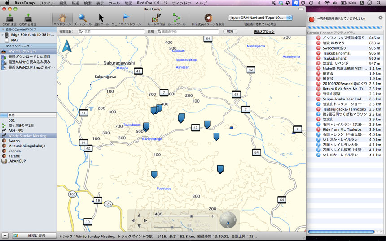Select the Tsukuba(normal) activity

tap(346, 53)
